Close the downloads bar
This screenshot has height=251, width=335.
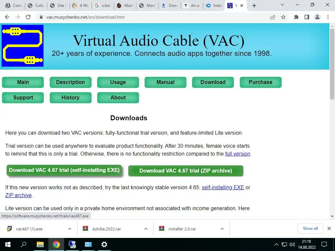(x=329, y=228)
